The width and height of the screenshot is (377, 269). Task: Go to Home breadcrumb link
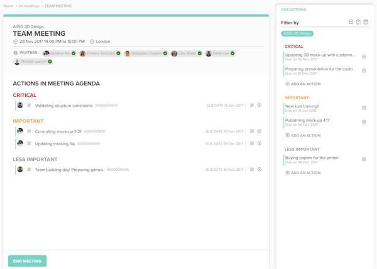click(8, 6)
